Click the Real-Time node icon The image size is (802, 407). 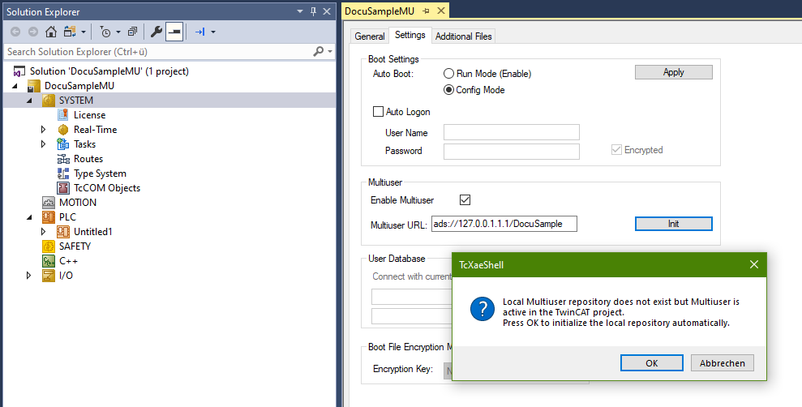(63, 130)
